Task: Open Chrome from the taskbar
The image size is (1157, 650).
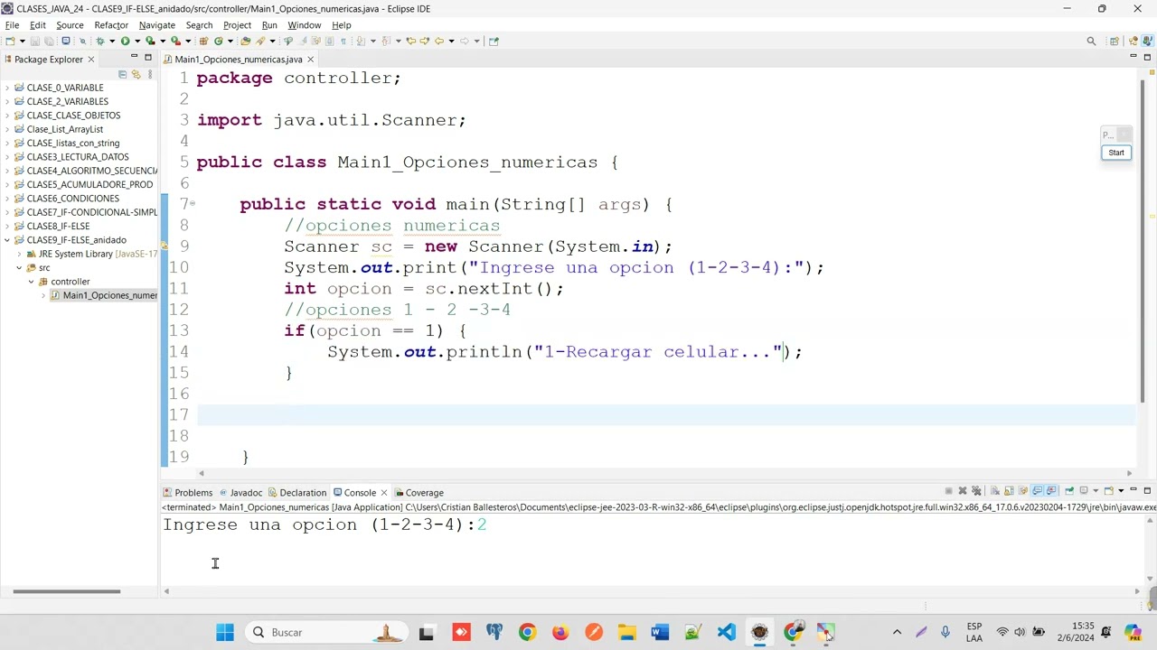Action: tap(527, 632)
